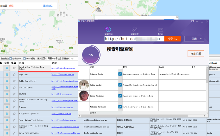Open Jenna Whiteley's LinkedIn icon
Viewport: 220px width, 136px height.
click(x=120, y=96)
